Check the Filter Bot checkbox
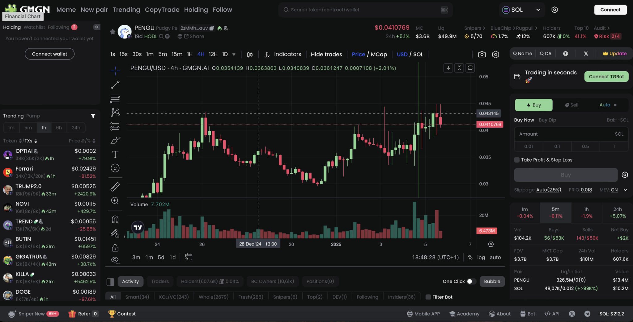The height and width of the screenshot is (322, 633). pos(428,297)
